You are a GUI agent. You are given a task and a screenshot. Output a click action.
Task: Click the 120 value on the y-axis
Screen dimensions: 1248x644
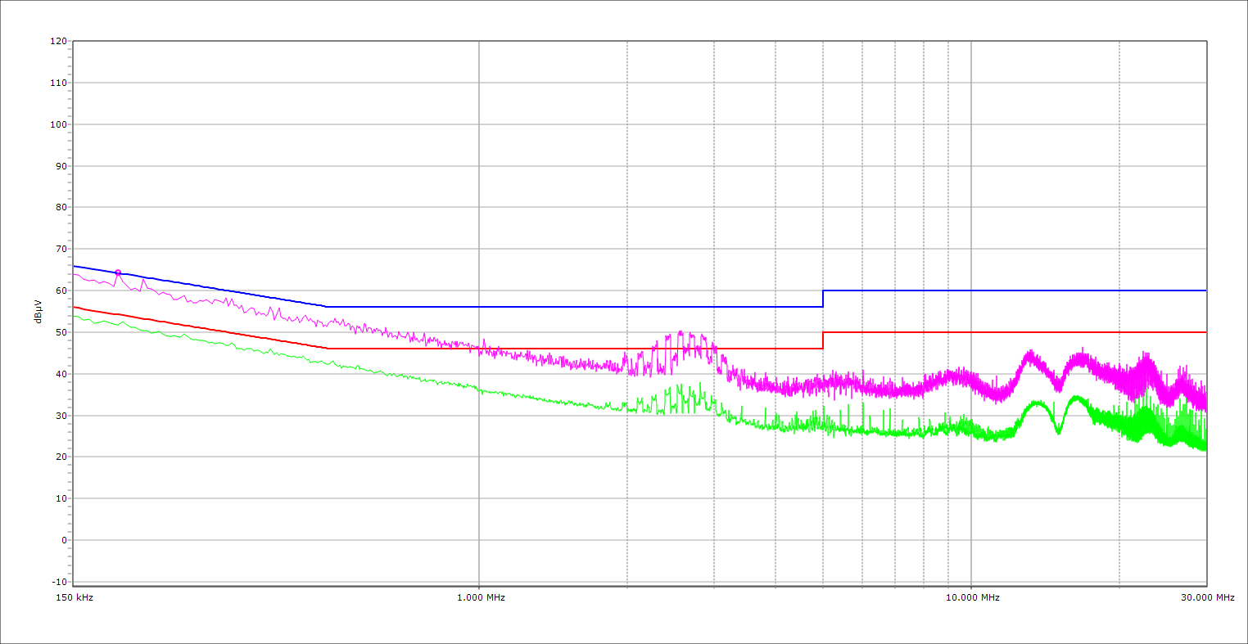[x=58, y=42]
